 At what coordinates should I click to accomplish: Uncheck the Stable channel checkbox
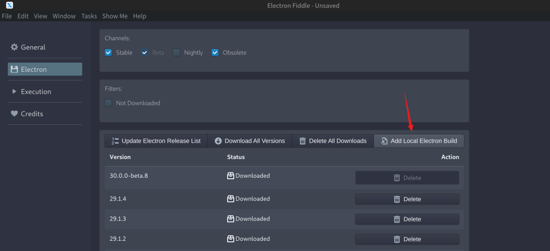(x=108, y=52)
